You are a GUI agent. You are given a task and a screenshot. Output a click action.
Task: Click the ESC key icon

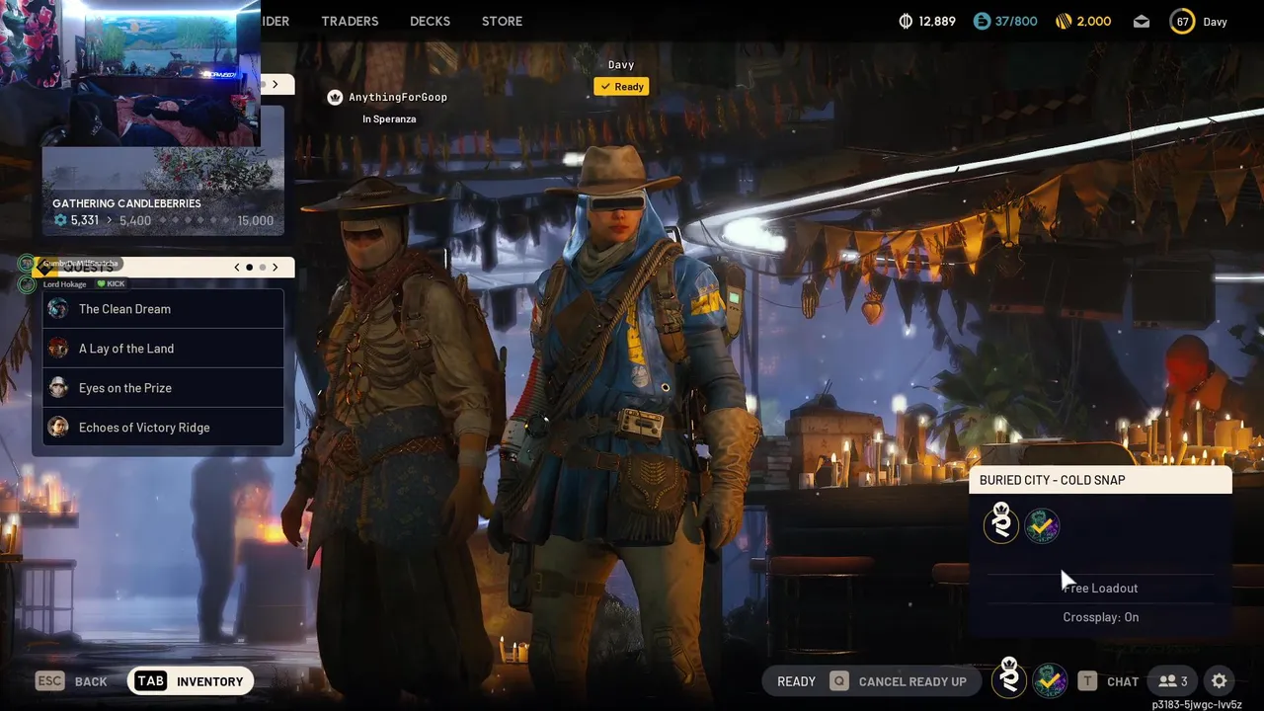pyautogui.click(x=49, y=681)
